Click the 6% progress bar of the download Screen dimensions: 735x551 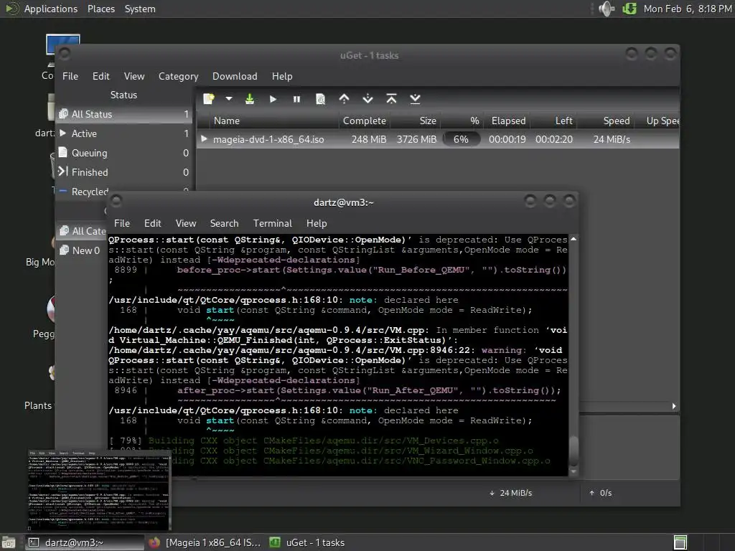click(x=461, y=140)
